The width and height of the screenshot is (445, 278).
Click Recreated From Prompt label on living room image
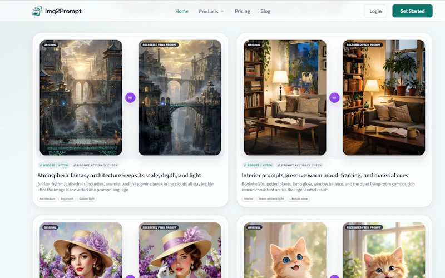tap(364, 45)
